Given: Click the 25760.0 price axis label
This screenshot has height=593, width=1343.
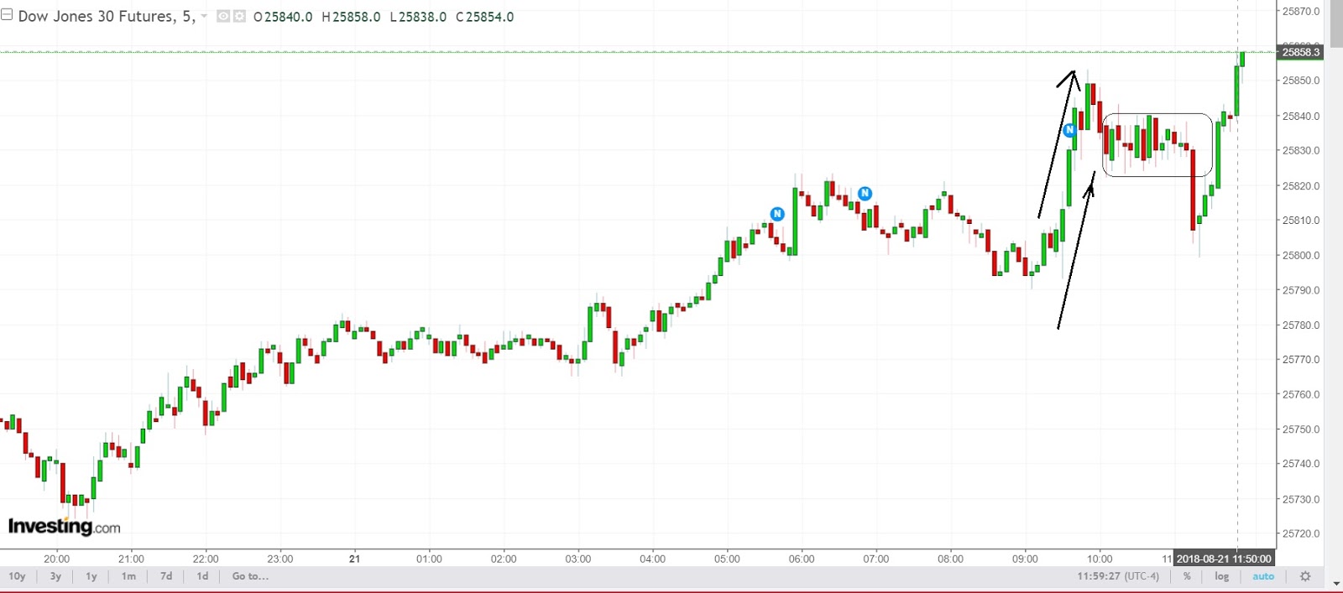Looking at the screenshot, I should [1301, 394].
